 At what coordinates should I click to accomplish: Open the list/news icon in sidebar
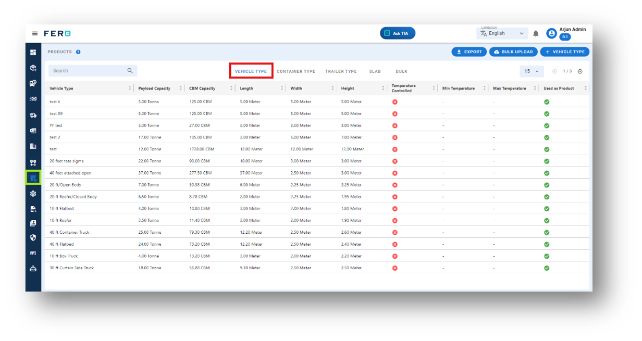[x=33, y=131]
